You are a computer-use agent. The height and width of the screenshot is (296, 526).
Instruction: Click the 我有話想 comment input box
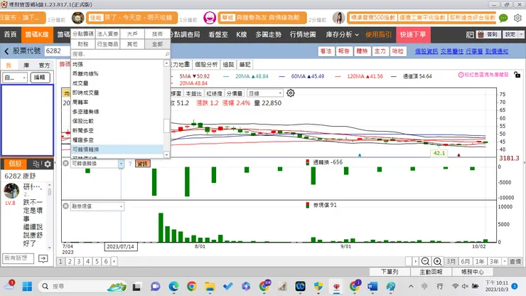pyautogui.click(x=18, y=258)
